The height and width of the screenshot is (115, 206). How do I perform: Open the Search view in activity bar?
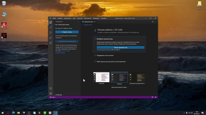pos(51,27)
